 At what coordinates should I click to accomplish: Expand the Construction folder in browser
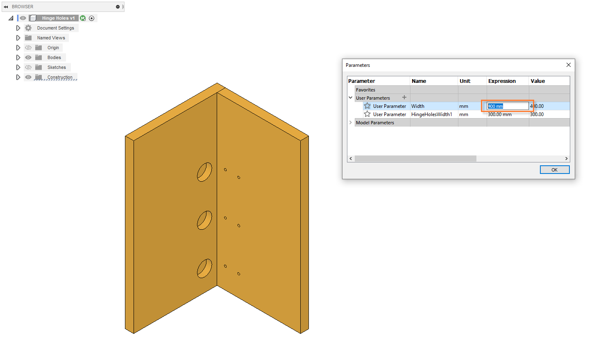click(18, 77)
